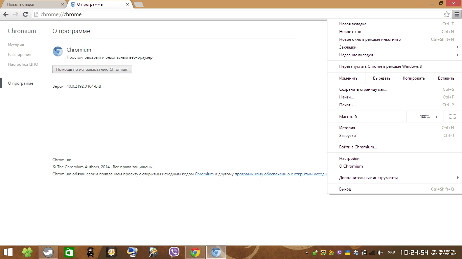Select Сохранить страницу как... menu item

pyautogui.click(x=394, y=89)
